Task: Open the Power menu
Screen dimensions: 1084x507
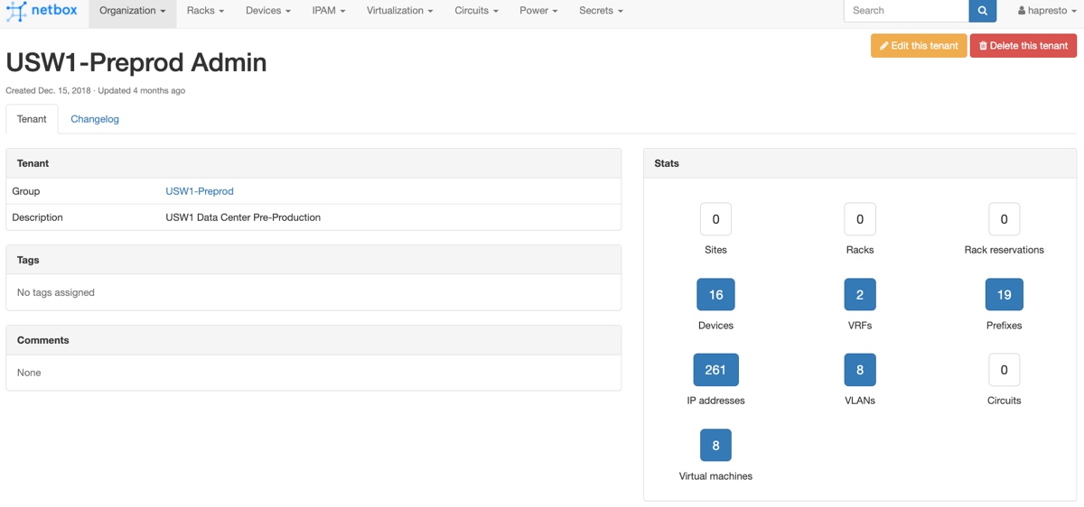Action: click(x=538, y=11)
